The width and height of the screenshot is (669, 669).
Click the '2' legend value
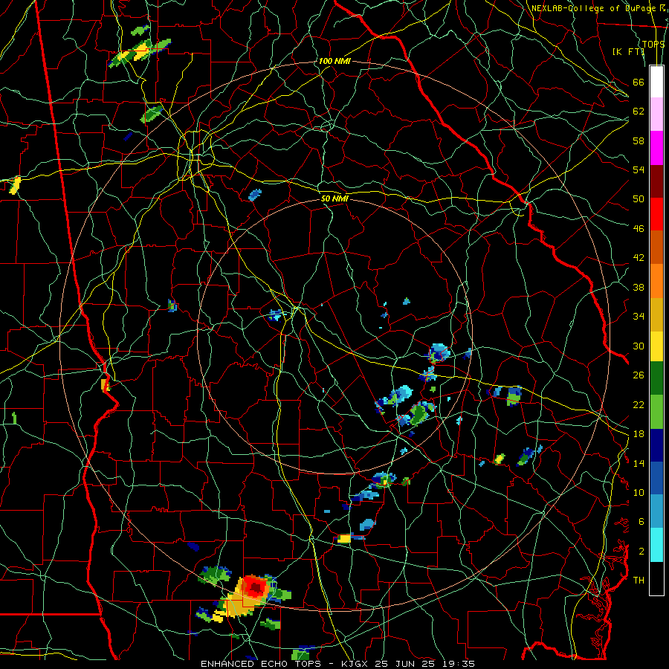point(641,552)
